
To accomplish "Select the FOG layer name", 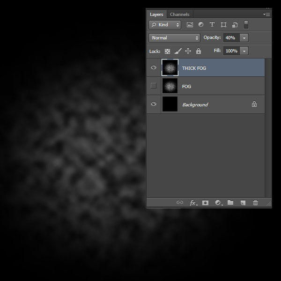I will [x=186, y=87].
